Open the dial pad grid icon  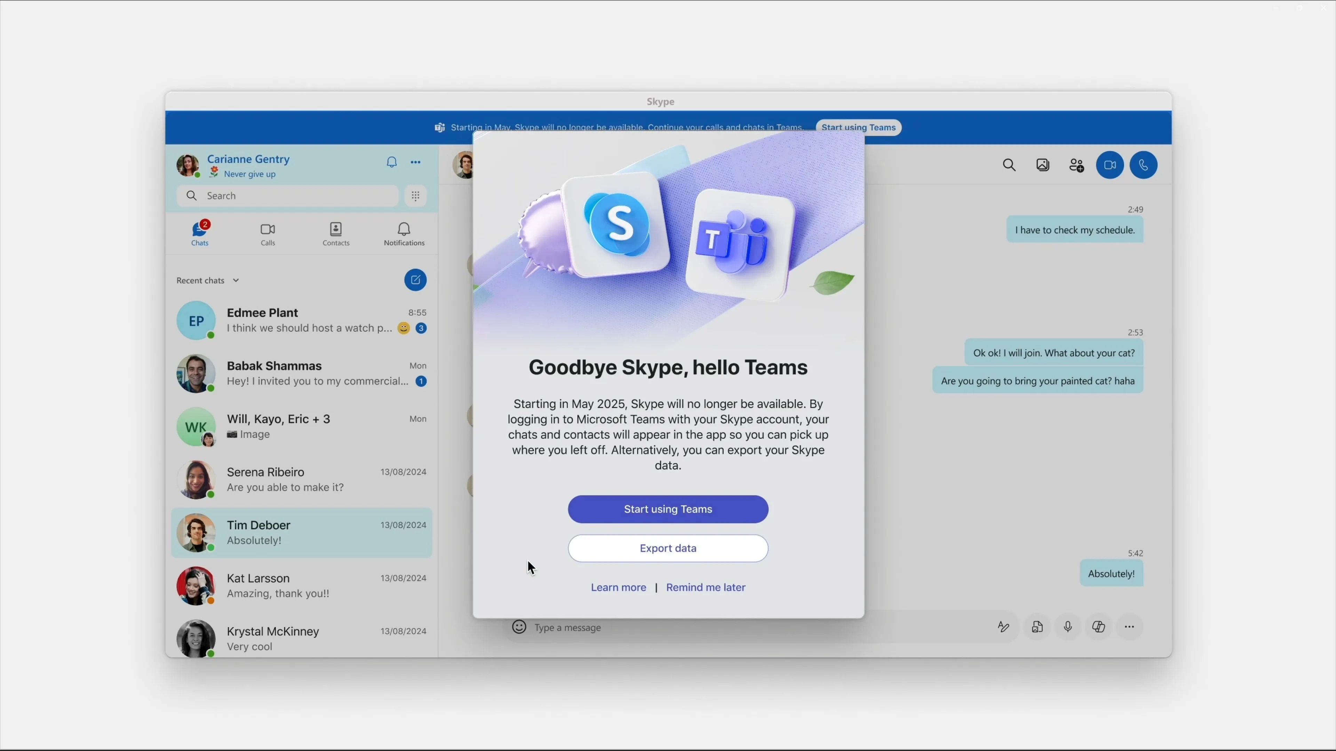pos(415,196)
